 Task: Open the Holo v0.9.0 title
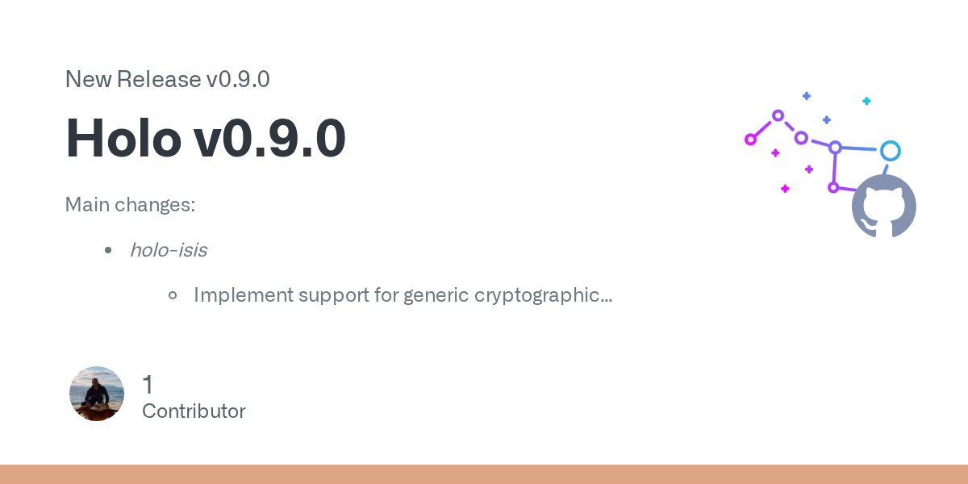click(206, 138)
